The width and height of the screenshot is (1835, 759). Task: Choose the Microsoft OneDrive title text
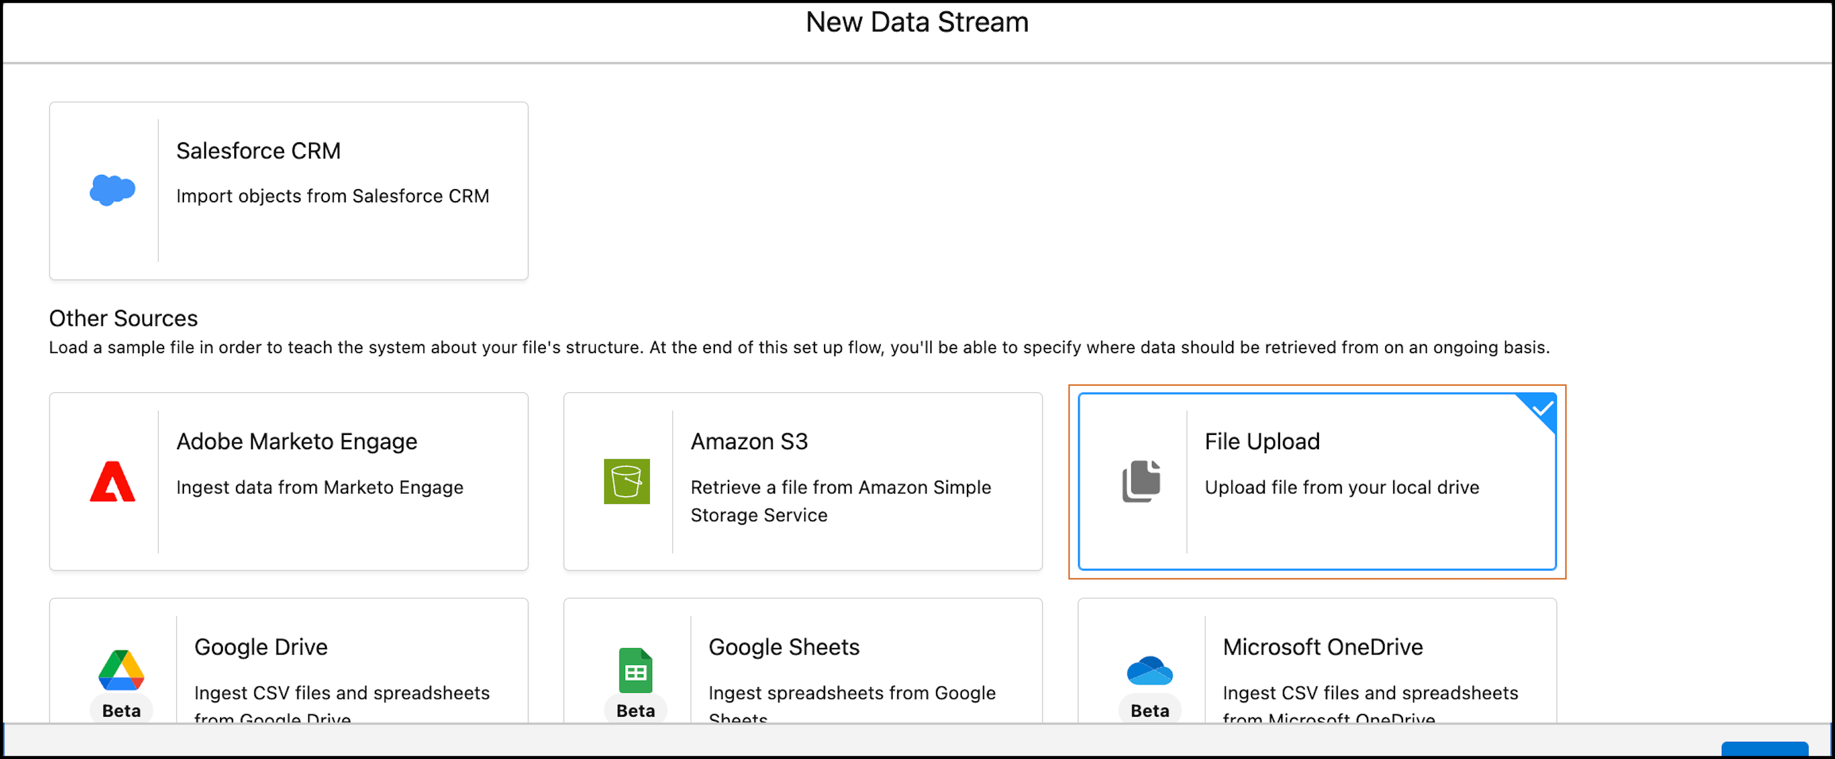coord(1322,647)
